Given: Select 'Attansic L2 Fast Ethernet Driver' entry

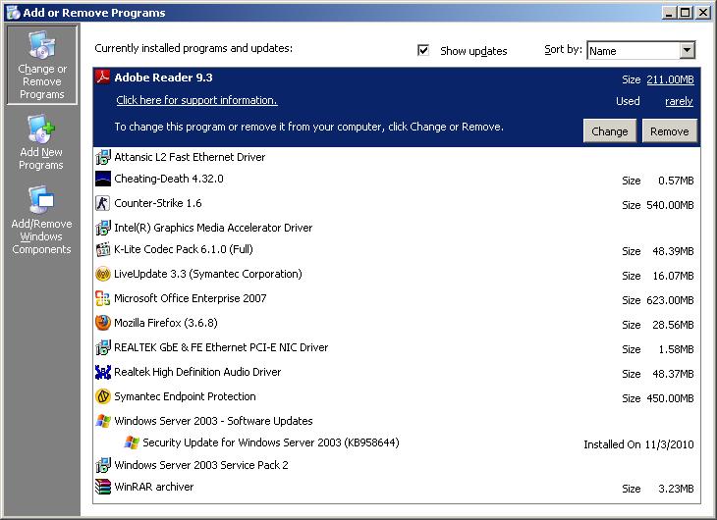Looking at the screenshot, I should coord(397,157).
